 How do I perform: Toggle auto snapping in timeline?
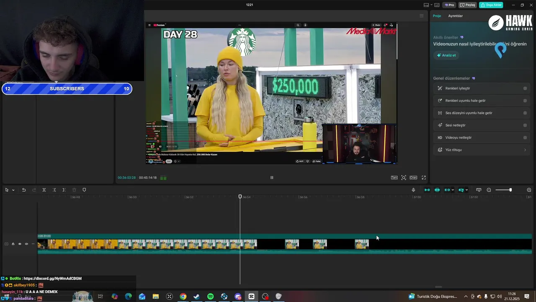pyautogui.click(x=437, y=190)
